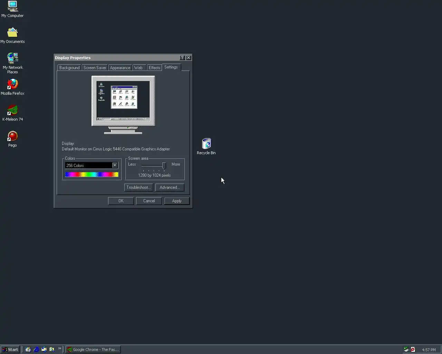The height and width of the screenshot is (354, 442).
Task: Close the Display Properties dialog
Action: [189, 58]
